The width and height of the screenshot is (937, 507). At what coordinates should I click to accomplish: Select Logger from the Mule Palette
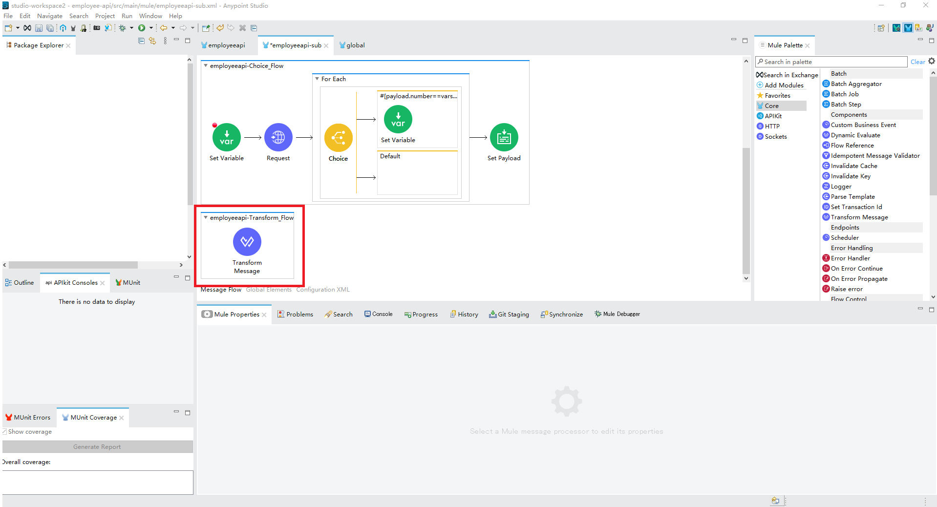840,186
